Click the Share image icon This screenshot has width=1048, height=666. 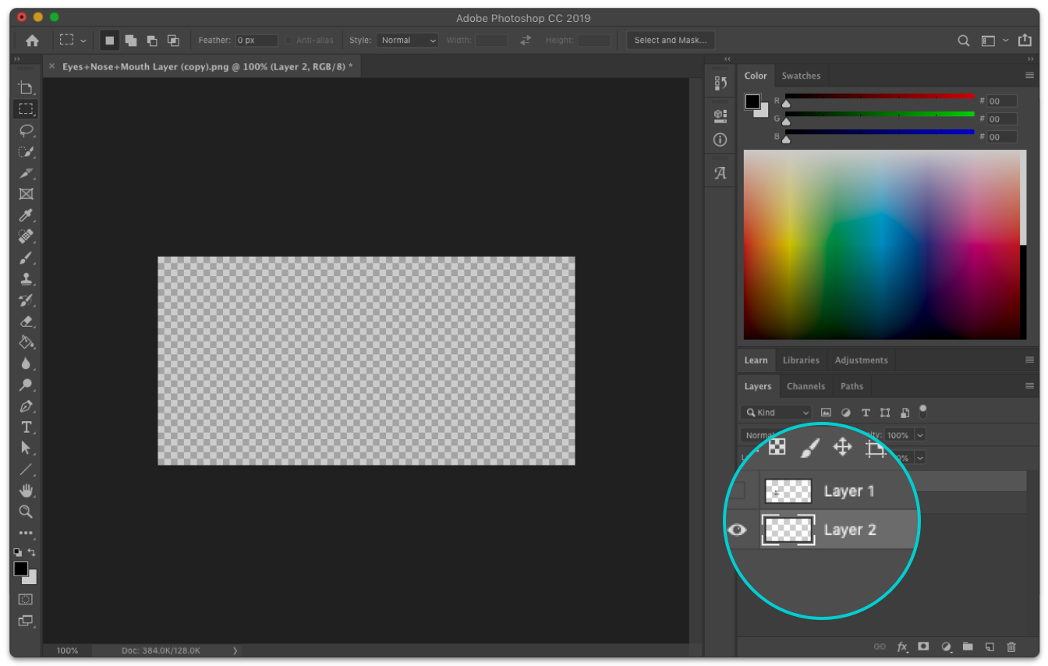[x=1025, y=41]
